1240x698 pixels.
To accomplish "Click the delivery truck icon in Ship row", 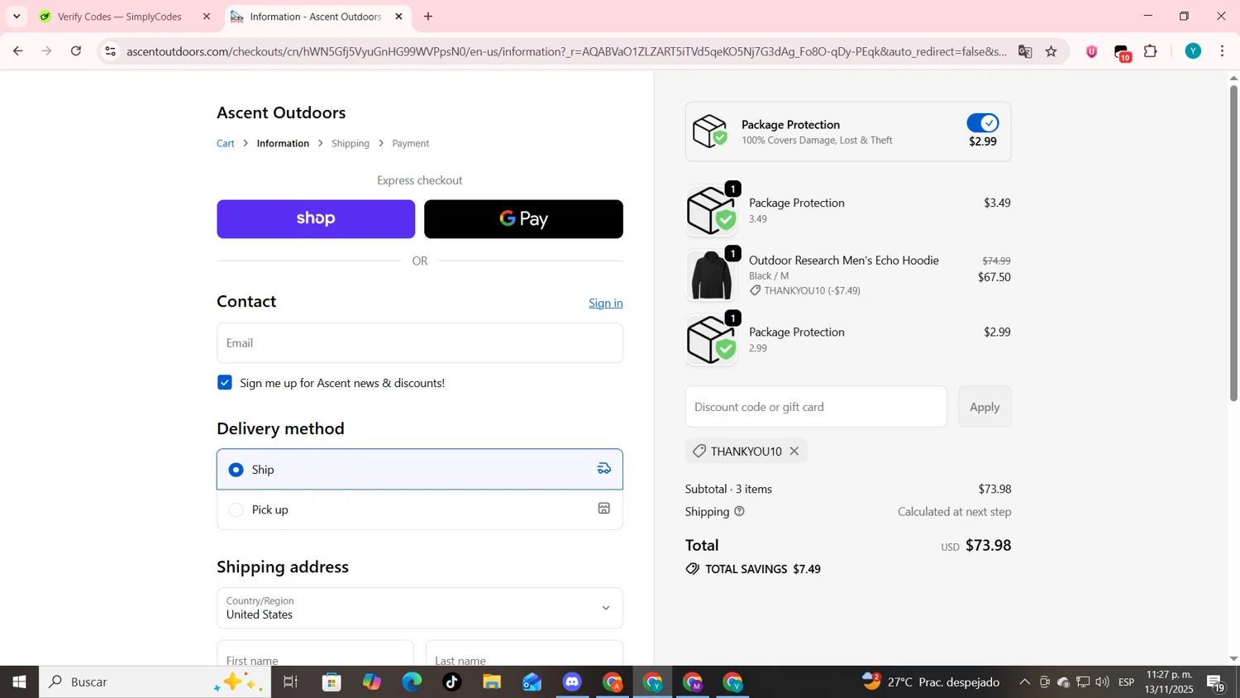I will 604,469.
